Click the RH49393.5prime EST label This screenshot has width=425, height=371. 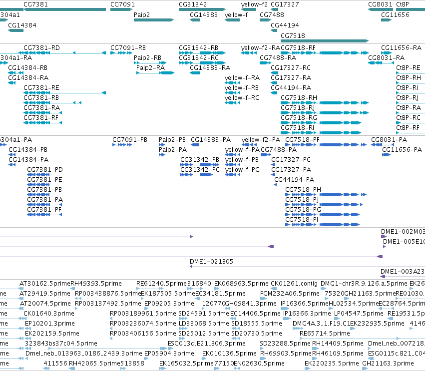coord(96,284)
